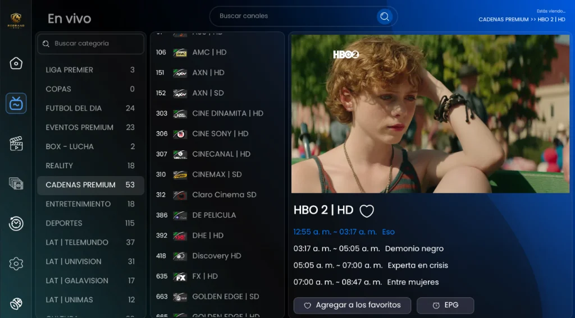This screenshot has width=575, height=318.
Task: Click the CINE SONY | HD channel logo
Action: 180,133
